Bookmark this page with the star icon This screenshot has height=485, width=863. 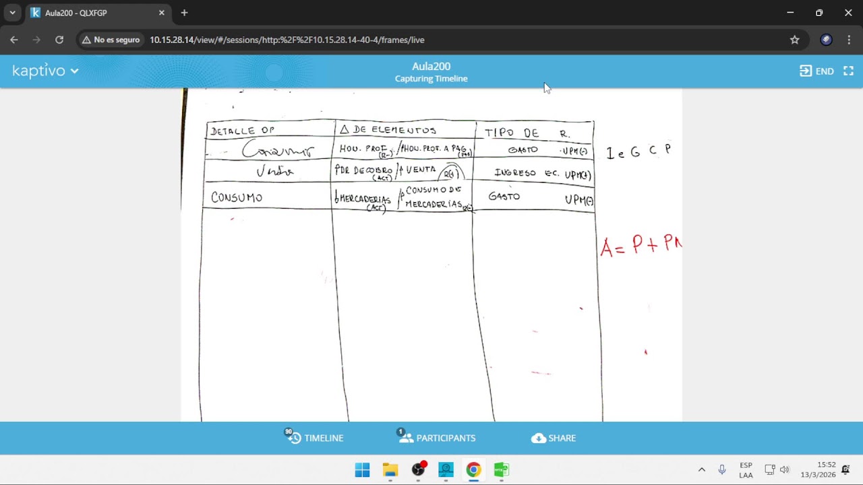795,40
